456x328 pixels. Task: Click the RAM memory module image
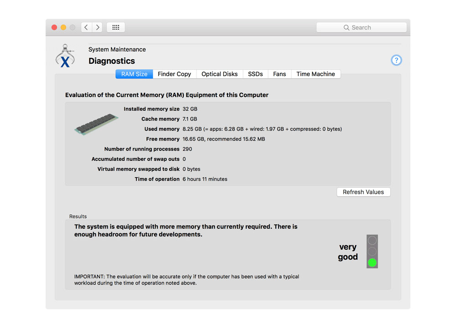click(96, 123)
